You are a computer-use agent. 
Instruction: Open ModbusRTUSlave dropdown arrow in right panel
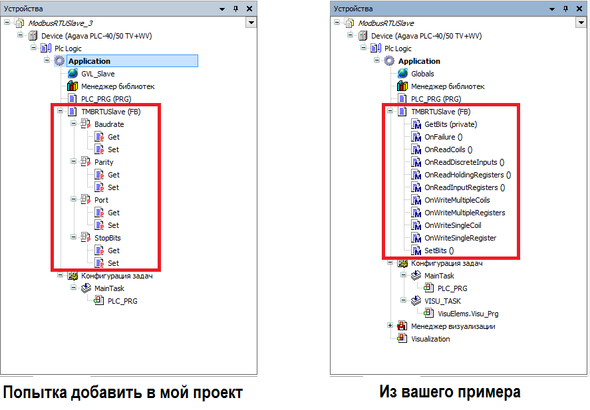(581, 23)
